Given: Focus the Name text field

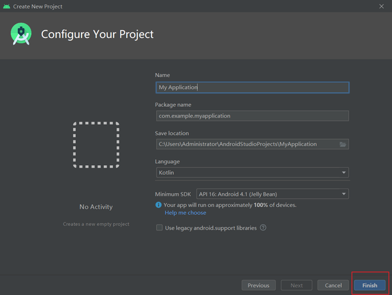Looking at the screenshot, I should (x=252, y=87).
